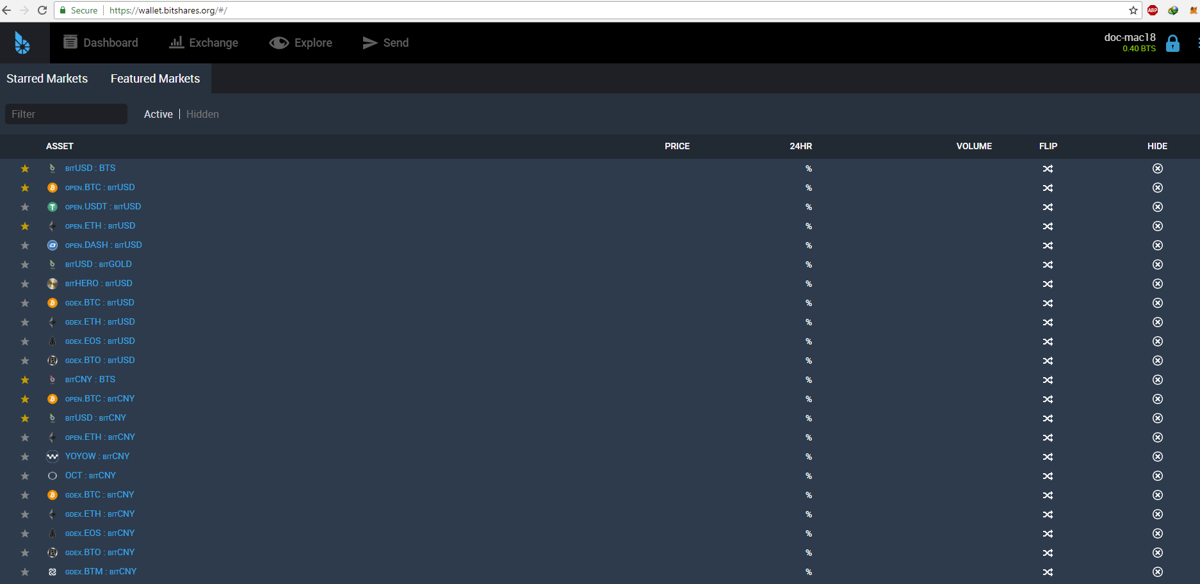This screenshot has height=584, width=1200.
Task: Hide the bitUSD : bitGOLD market
Action: 1158,264
